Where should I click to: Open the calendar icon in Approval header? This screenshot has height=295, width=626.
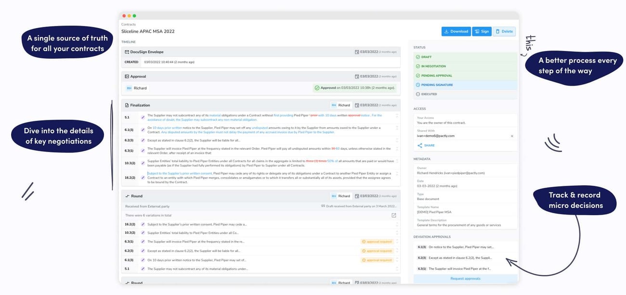[357, 77]
